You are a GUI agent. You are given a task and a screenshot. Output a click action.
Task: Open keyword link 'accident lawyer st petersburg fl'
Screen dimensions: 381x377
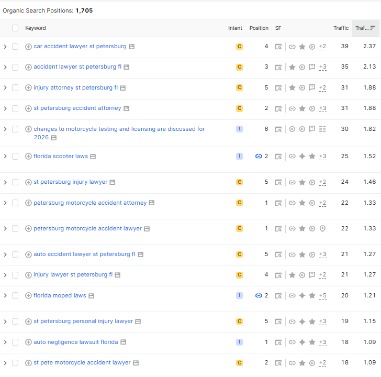pyautogui.click(x=77, y=67)
